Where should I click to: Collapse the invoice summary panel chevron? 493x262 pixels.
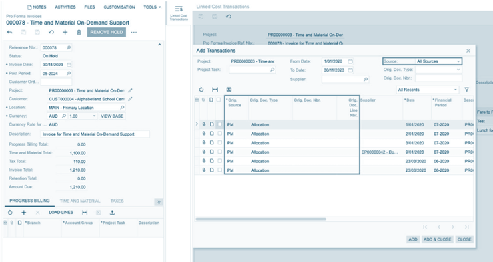(x=159, y=45)
